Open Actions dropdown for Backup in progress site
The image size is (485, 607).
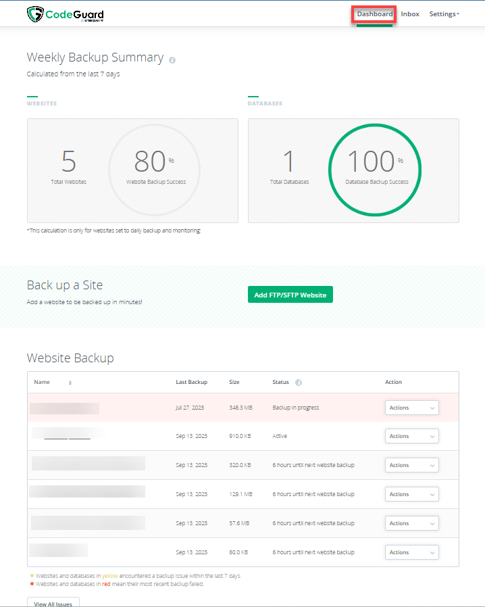click(x=411, y=408)
